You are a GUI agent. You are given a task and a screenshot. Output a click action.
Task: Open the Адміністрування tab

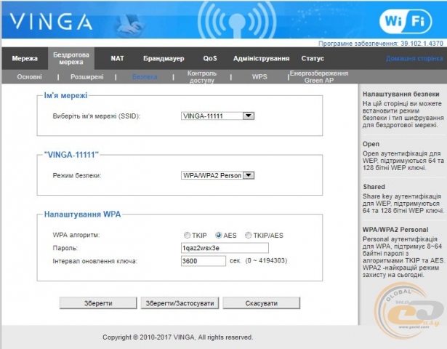pos(261,58)
